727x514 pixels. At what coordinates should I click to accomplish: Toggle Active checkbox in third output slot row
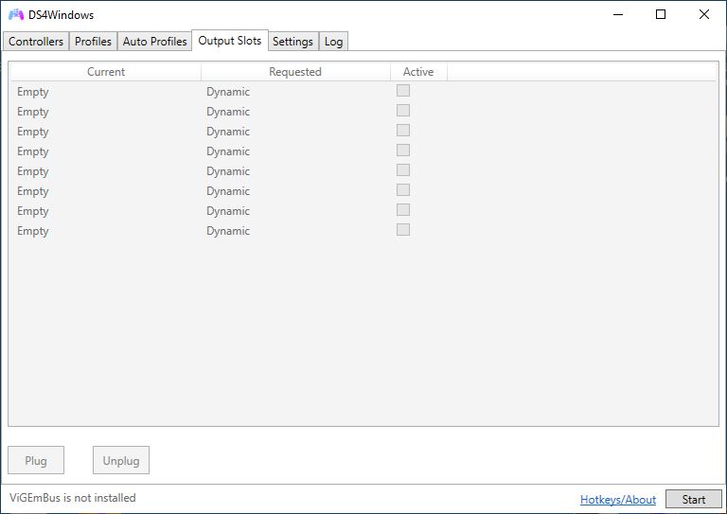(x=403, y=131)
